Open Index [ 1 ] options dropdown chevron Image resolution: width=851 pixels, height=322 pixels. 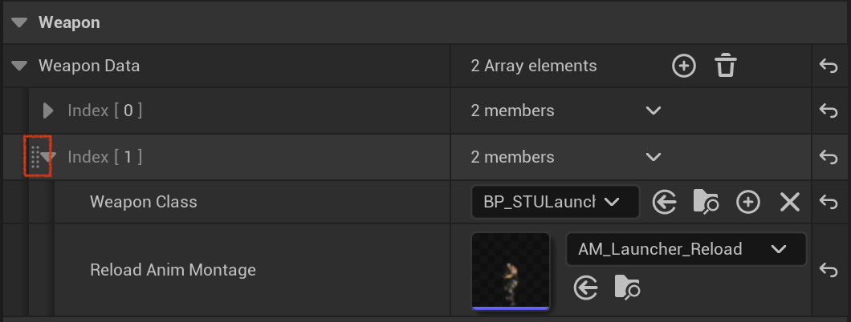tap(654, 157)
